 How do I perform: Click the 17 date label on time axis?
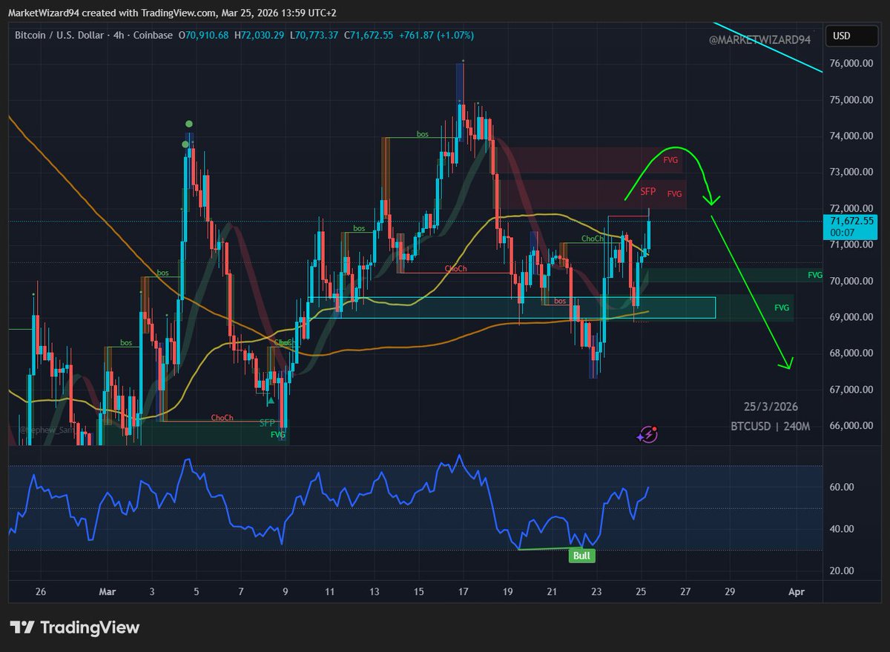[464, 593]
